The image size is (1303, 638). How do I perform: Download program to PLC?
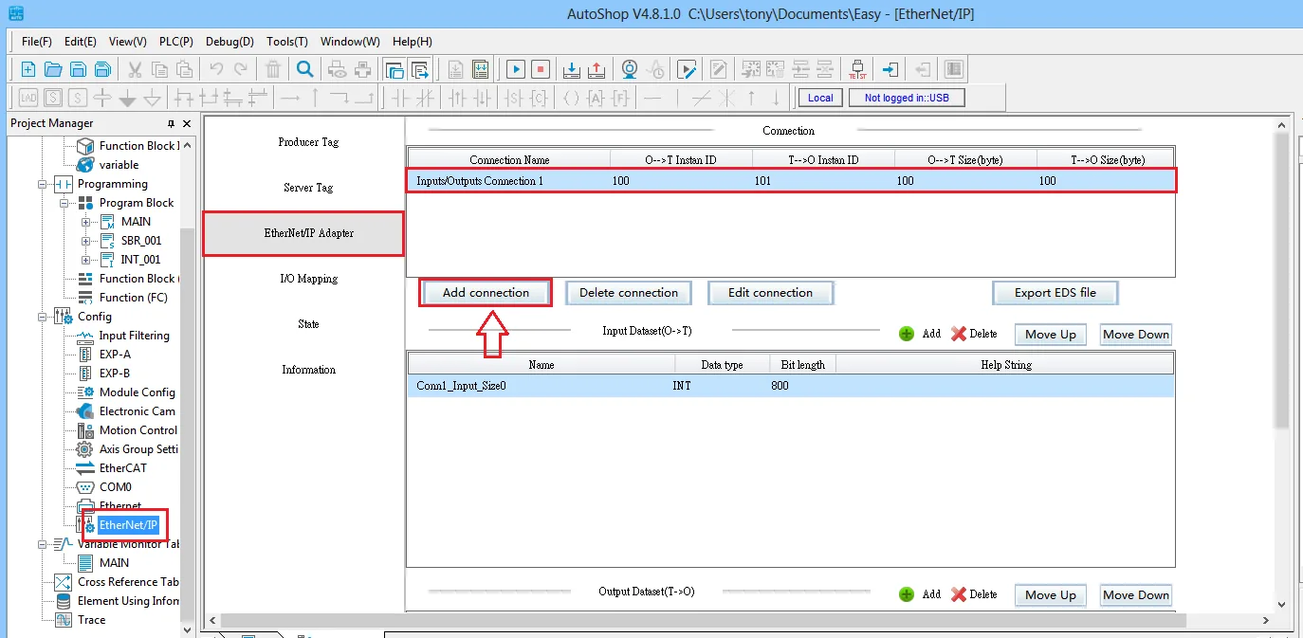point(572,69)
